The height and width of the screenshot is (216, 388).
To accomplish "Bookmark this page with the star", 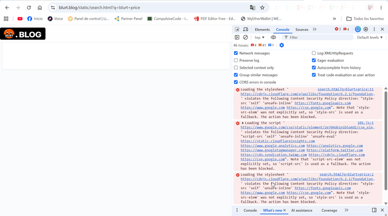I will (262, 8).
